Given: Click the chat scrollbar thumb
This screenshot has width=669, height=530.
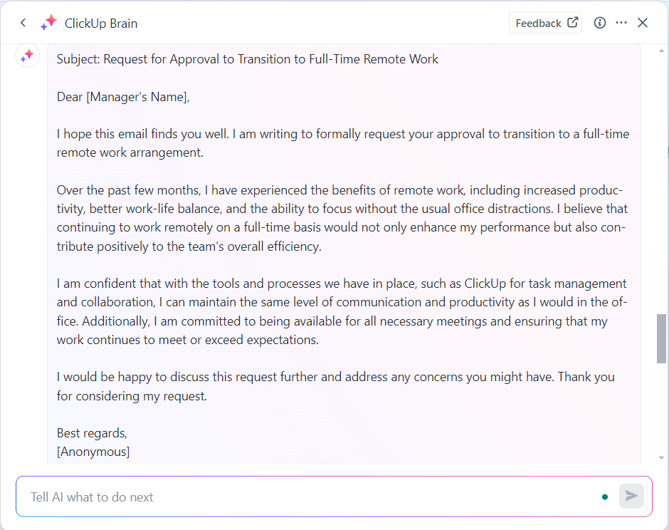Looking at the screenshot, I should click(x=661, y=338).
